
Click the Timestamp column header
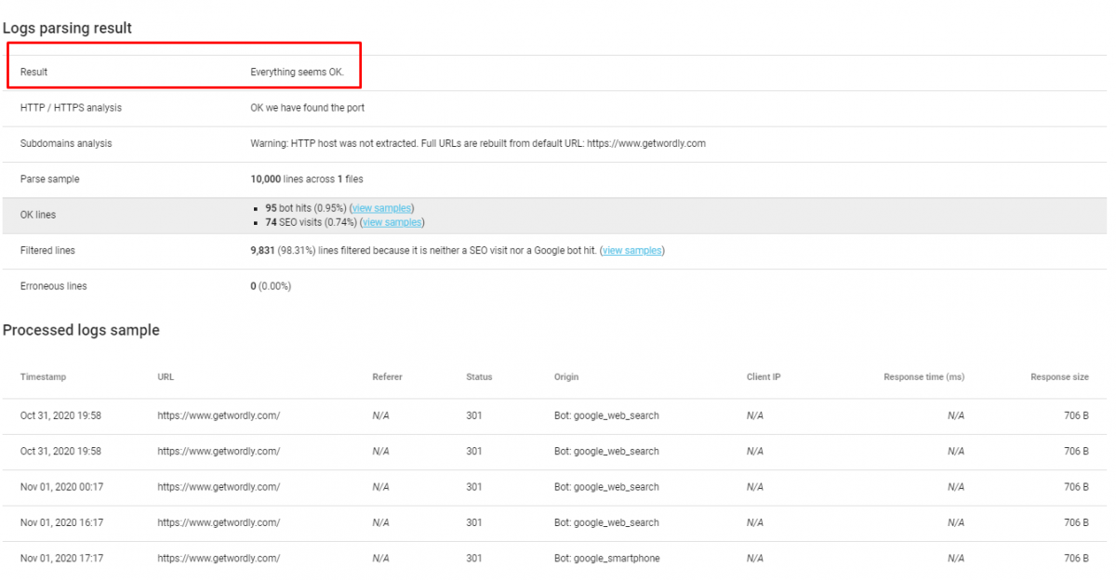(43, 377)
